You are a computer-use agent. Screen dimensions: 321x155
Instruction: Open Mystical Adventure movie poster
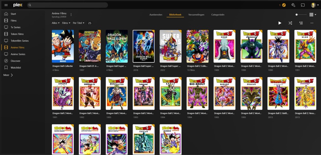(x=90, y=140)
